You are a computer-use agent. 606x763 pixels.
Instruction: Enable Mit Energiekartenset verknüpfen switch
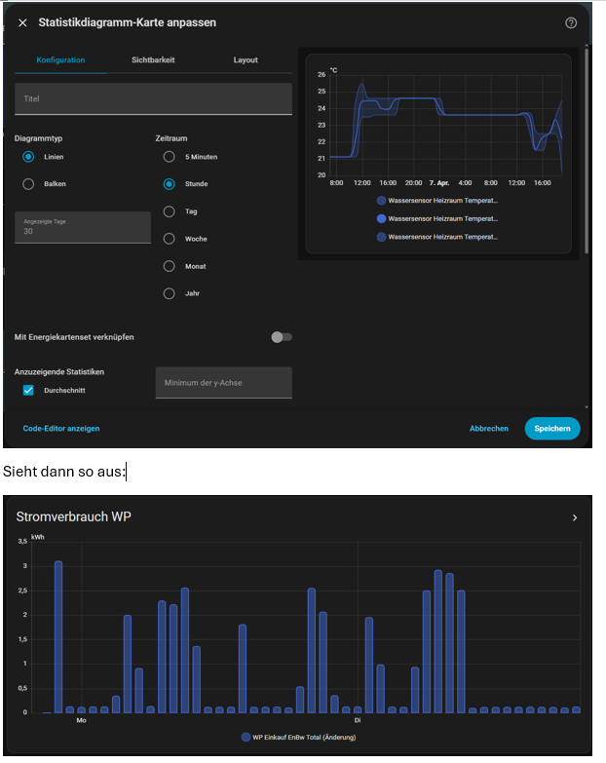281,337
